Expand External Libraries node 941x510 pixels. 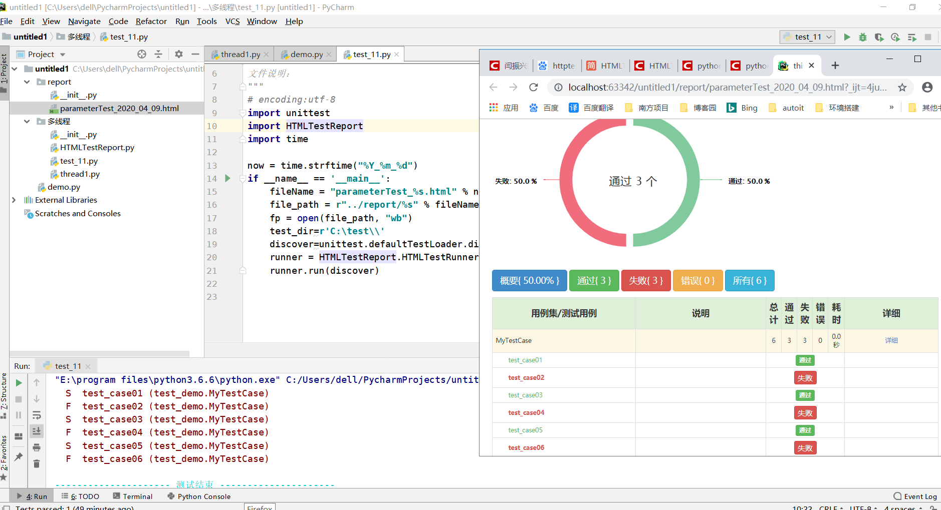(x=14, y=200)
